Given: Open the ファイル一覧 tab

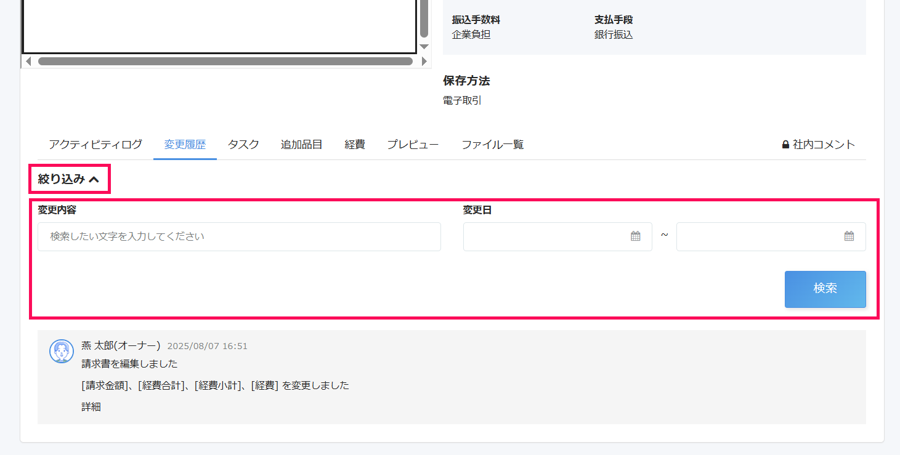Looking at the screenshot, I should pyautogui.click(x=493, y=145).
